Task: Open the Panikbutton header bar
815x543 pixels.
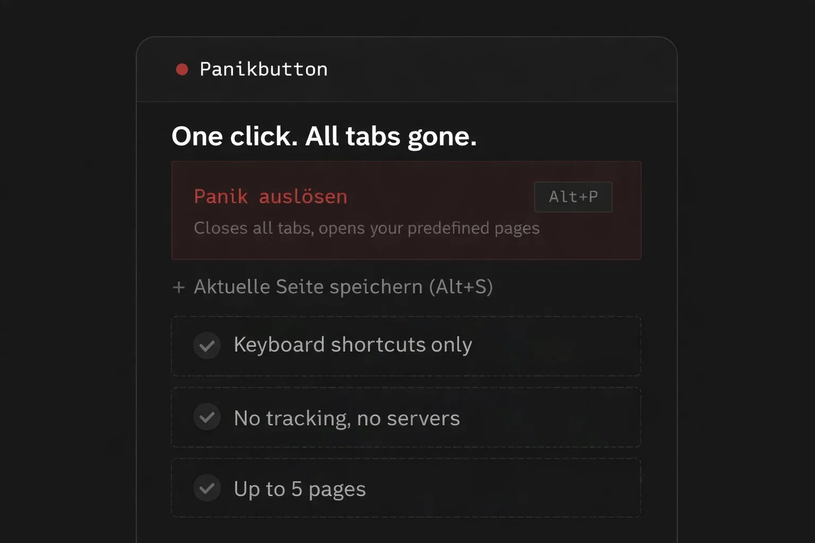Action: 407,69
